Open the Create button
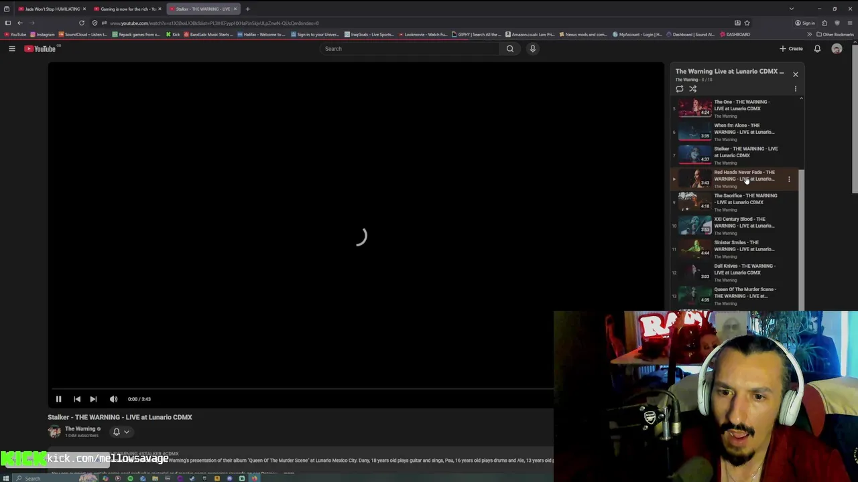Screen dimensions: 858x482 (x=791, y=48)
